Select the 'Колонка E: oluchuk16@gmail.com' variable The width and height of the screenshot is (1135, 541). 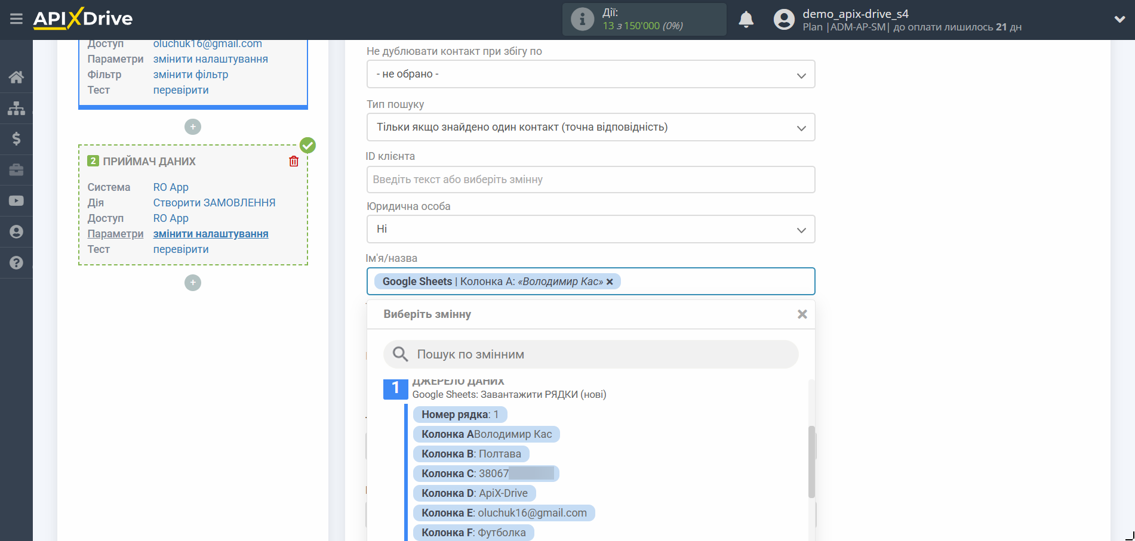503,513
